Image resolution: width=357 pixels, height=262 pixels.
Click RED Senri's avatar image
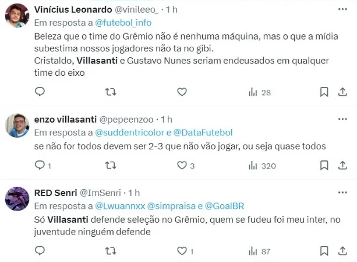[x=18, y=198]
